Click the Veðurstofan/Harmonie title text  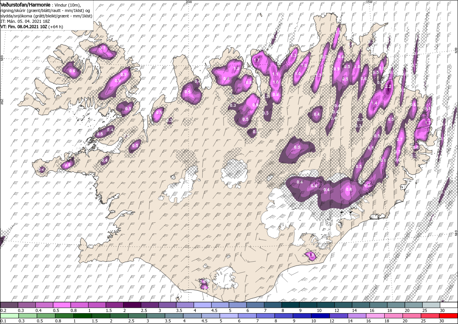(x=25, y=5)
